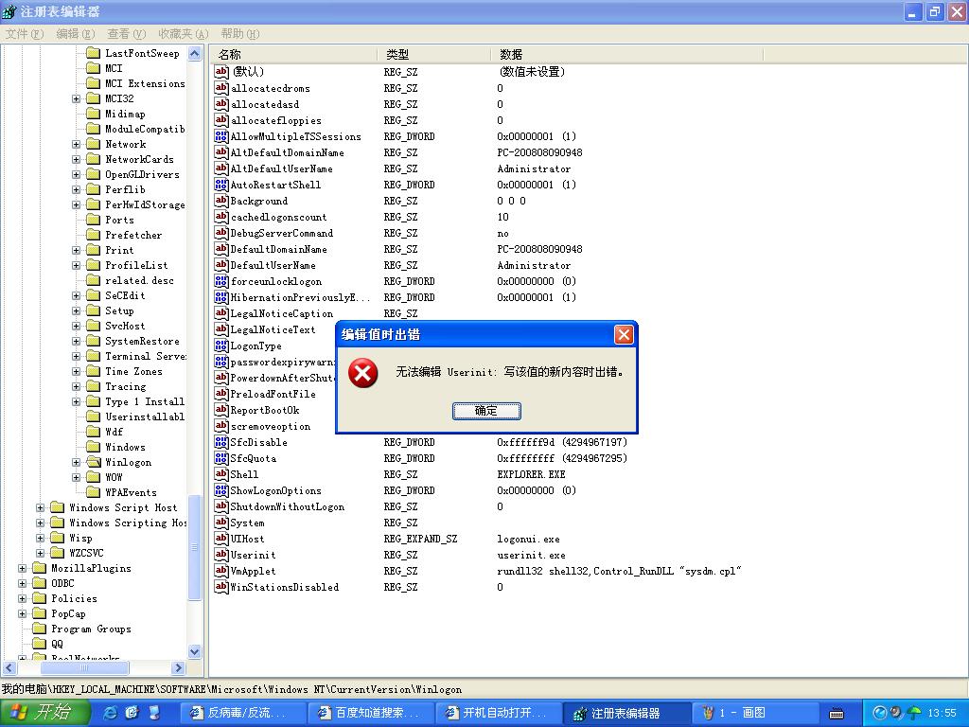This screenshot has height=727, width=969.
Task: Sort values by the 名称 column header
Action: (x=293, y=54)
